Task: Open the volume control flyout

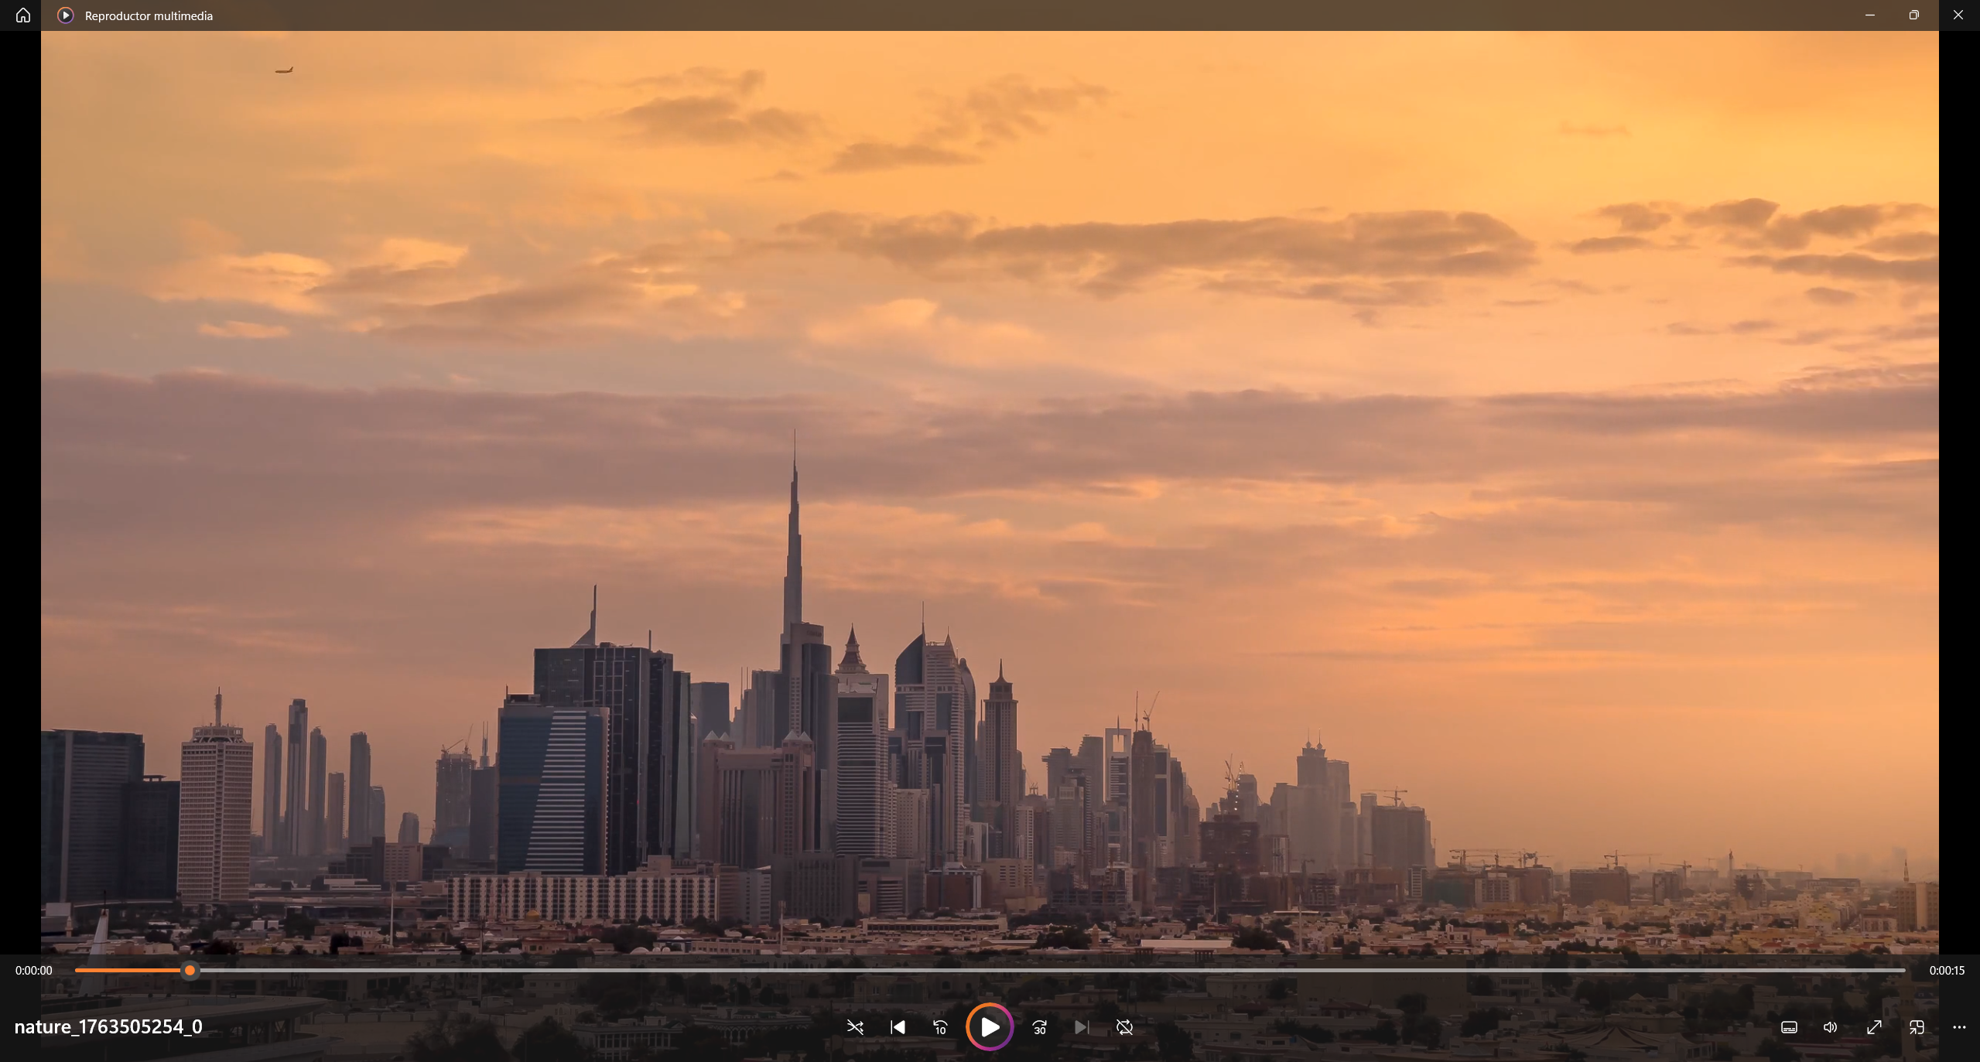Action: (x=1830, y=1027)
